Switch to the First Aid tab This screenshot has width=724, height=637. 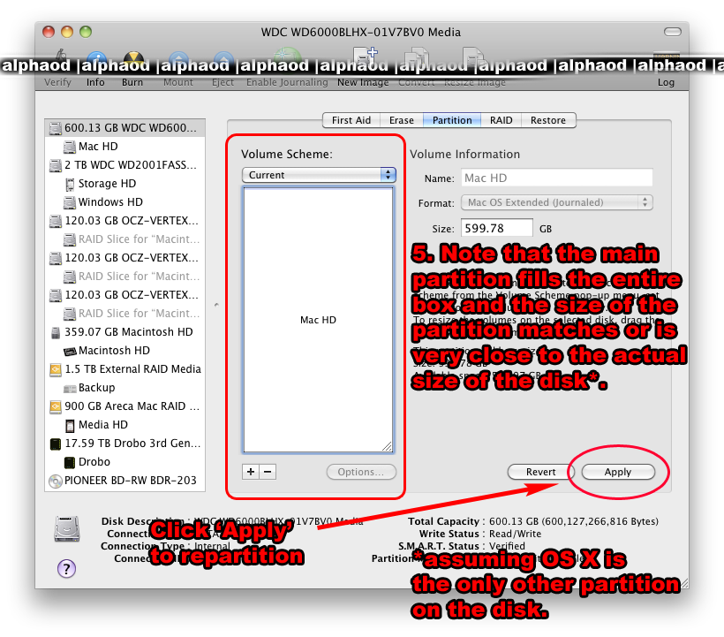point(351,120)
